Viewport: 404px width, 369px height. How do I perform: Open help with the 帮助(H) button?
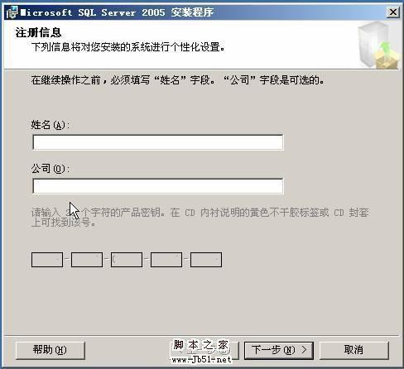pyautogui.click(x=50, y=350)
